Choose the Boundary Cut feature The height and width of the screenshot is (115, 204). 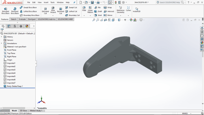[72, 15]
